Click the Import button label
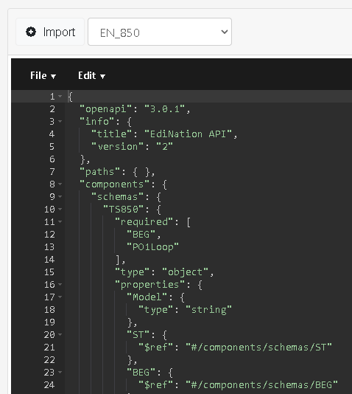 [x=59, y=32]
